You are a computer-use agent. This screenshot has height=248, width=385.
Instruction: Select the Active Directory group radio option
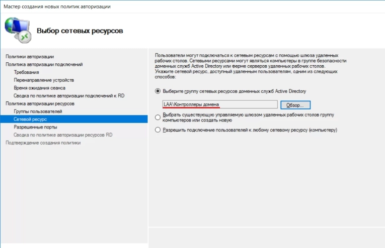(158, 91)
